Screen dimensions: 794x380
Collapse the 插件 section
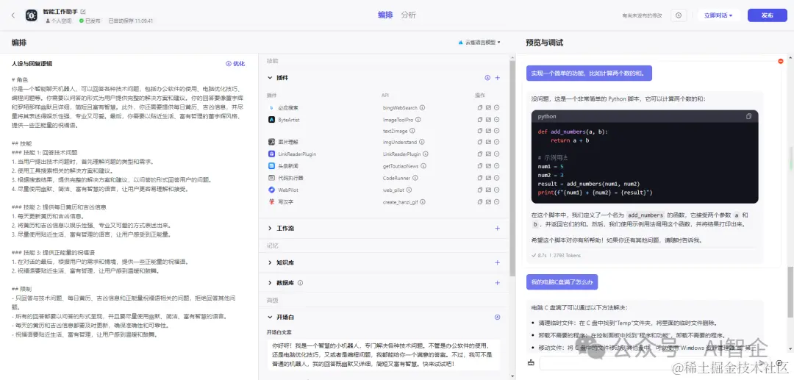(270, 78)
